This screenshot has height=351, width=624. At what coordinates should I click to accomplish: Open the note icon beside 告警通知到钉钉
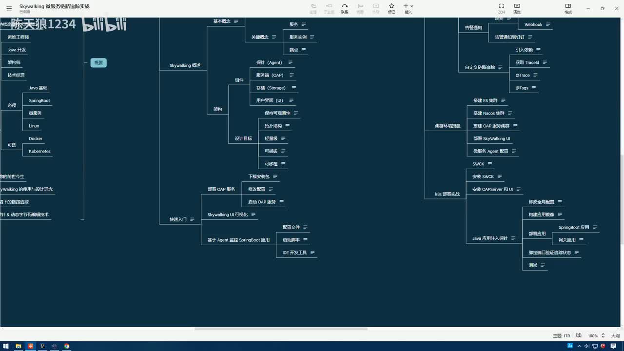530,37
